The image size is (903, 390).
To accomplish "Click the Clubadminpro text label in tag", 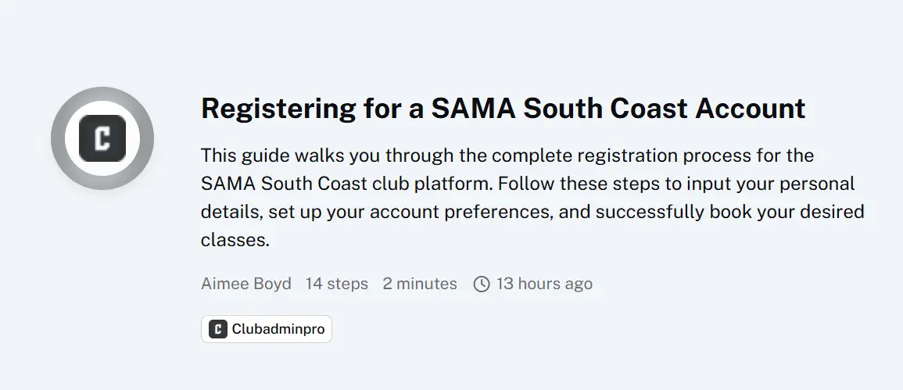I will [278, 329].
